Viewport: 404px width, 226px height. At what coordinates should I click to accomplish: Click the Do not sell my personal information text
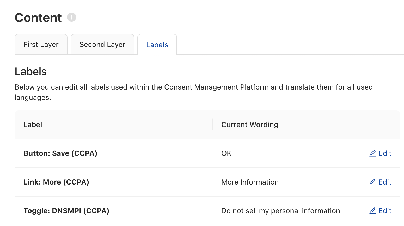click(281, 211)
